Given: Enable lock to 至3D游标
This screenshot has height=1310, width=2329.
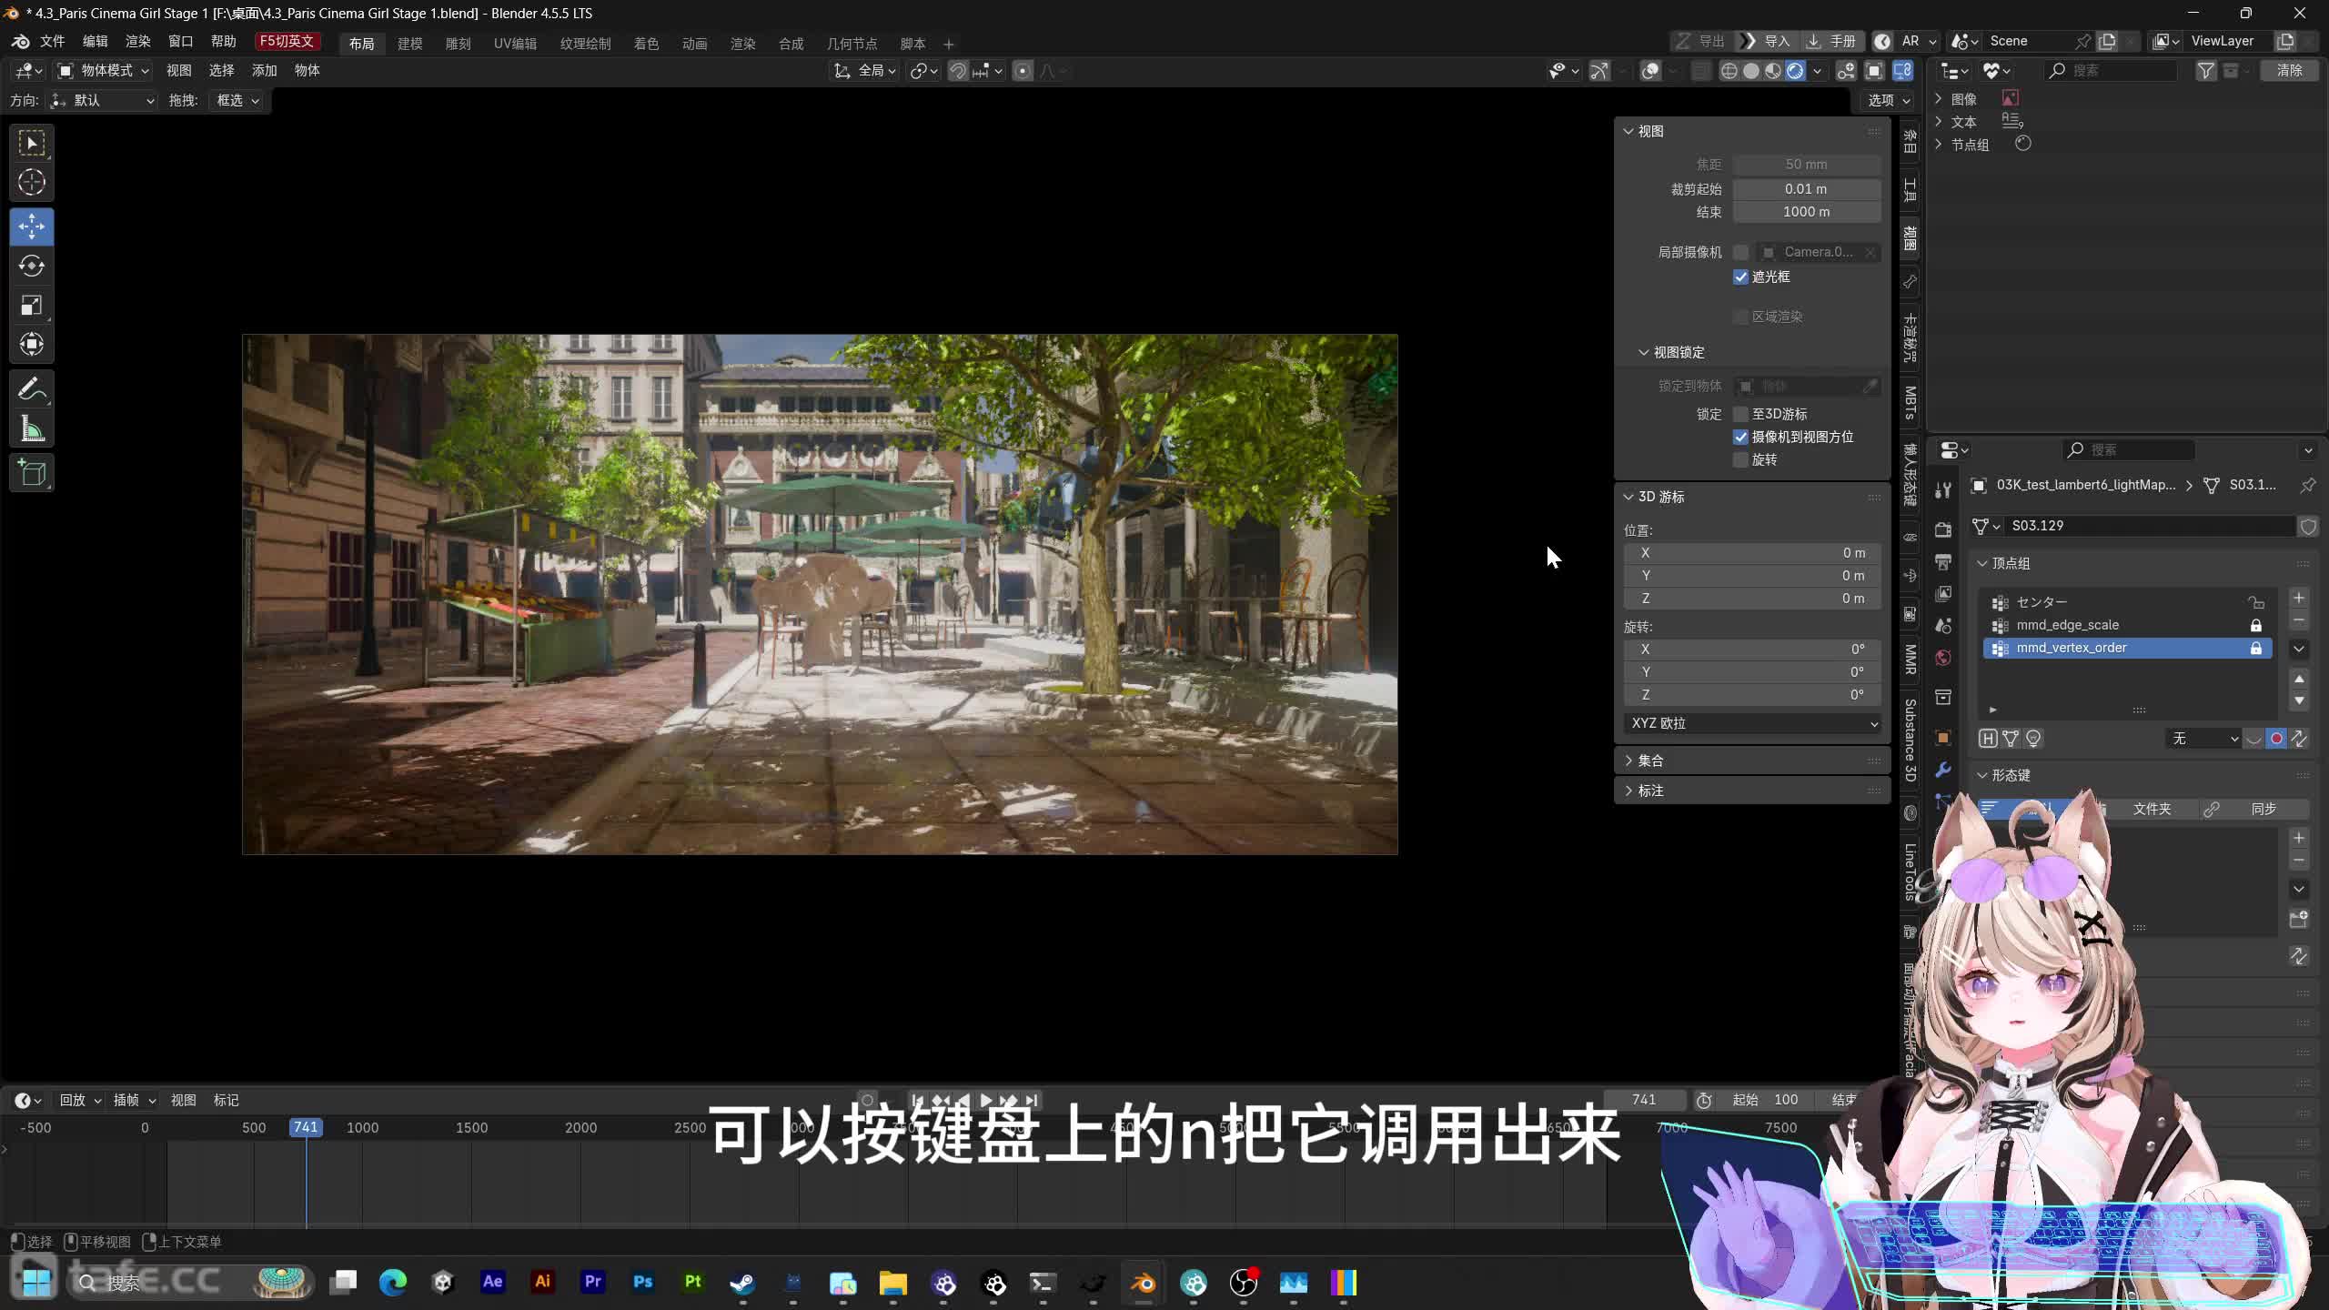Looking at the screenshot, I should [x=1741, y=414].
